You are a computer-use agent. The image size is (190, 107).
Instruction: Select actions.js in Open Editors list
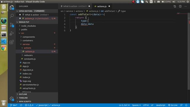(37, 18)
